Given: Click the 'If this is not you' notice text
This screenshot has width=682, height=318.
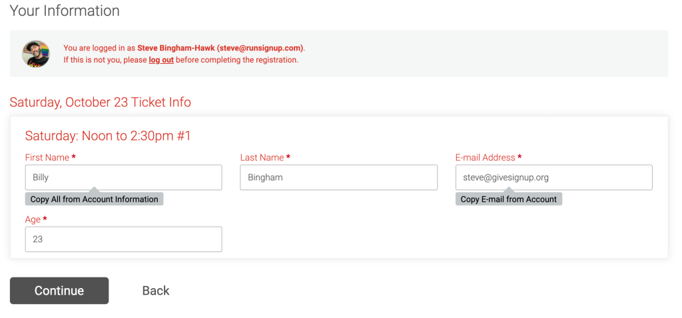Looking at the screenshot, I should click(x=180, y=60).
